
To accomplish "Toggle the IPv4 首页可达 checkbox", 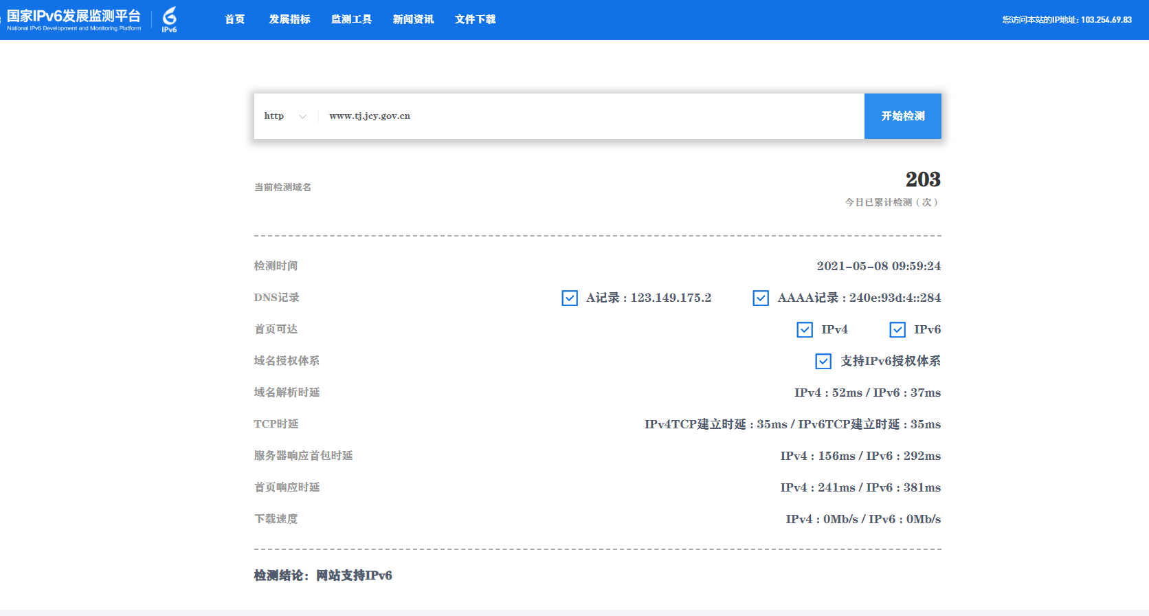I will [x=805, y=329].
